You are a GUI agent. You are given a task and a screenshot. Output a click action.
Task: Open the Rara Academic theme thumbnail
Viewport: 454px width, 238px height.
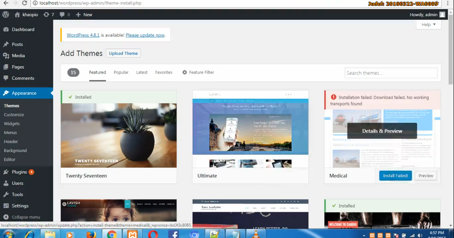[250, 213]
